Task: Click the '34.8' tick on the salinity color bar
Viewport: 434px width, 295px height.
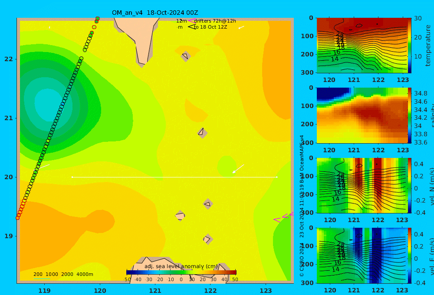Action: tap(421, 93)
